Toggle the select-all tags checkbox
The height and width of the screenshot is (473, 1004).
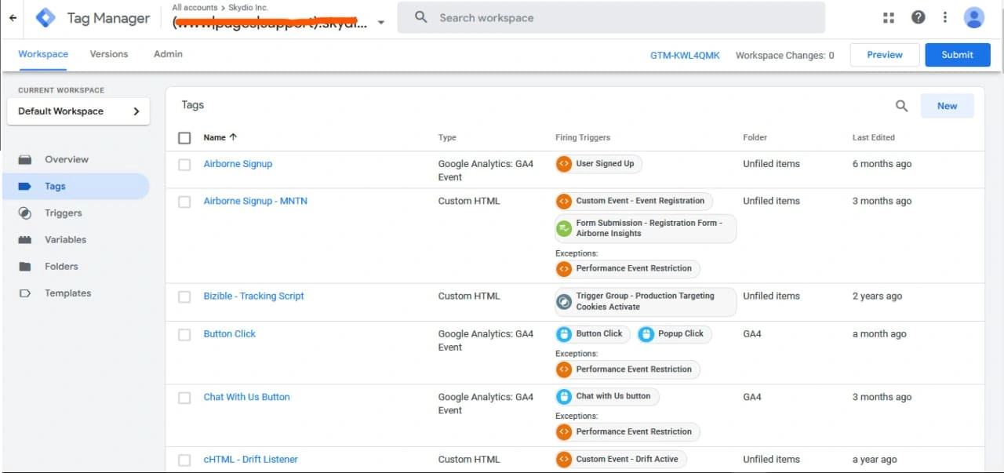184,138
